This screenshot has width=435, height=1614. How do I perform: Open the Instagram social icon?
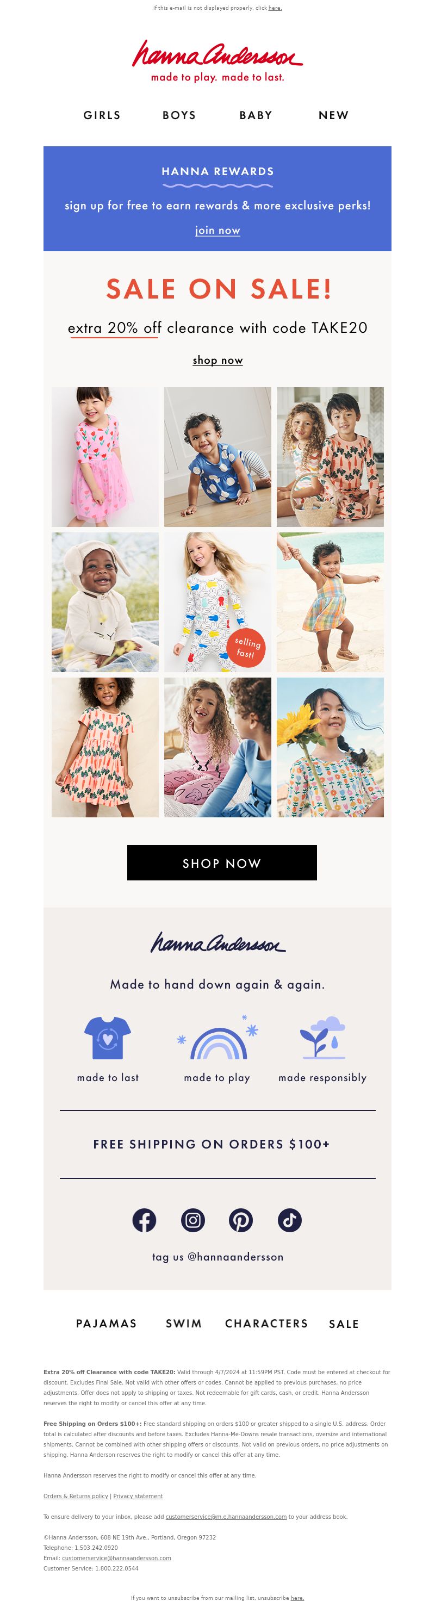[193, 1220]
